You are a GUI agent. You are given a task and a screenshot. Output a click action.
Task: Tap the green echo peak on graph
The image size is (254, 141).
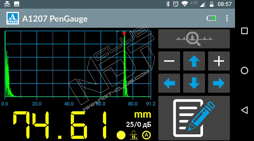pos(124,65)
